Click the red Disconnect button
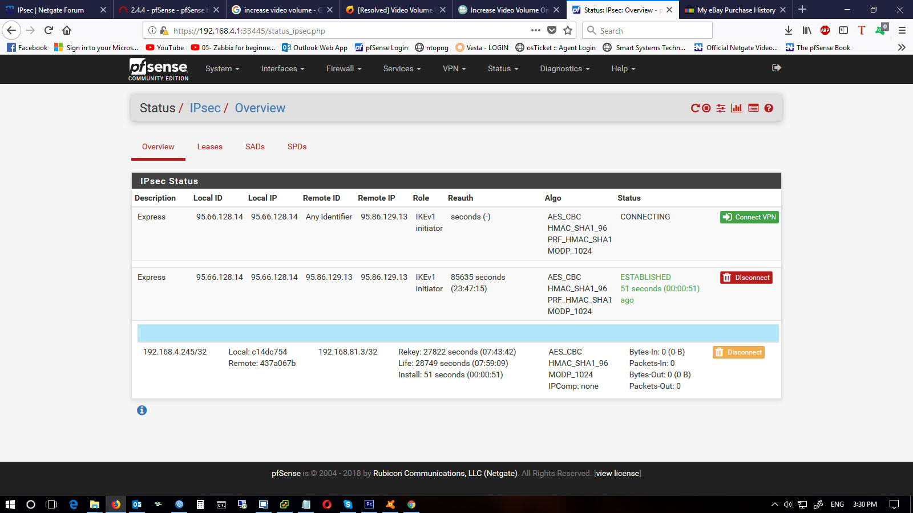The image size is (913, 513). [x=746, y=278]
